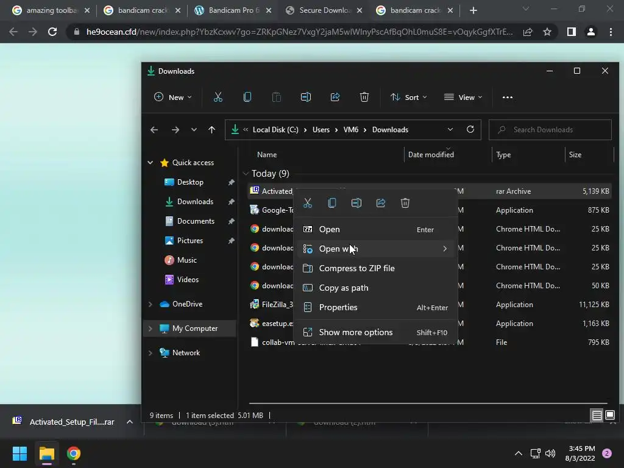Image resolution: width=624 pixels, height=468 pixels.
Task: Click Delete icon in context menu
Action: [x=405, y=203]
